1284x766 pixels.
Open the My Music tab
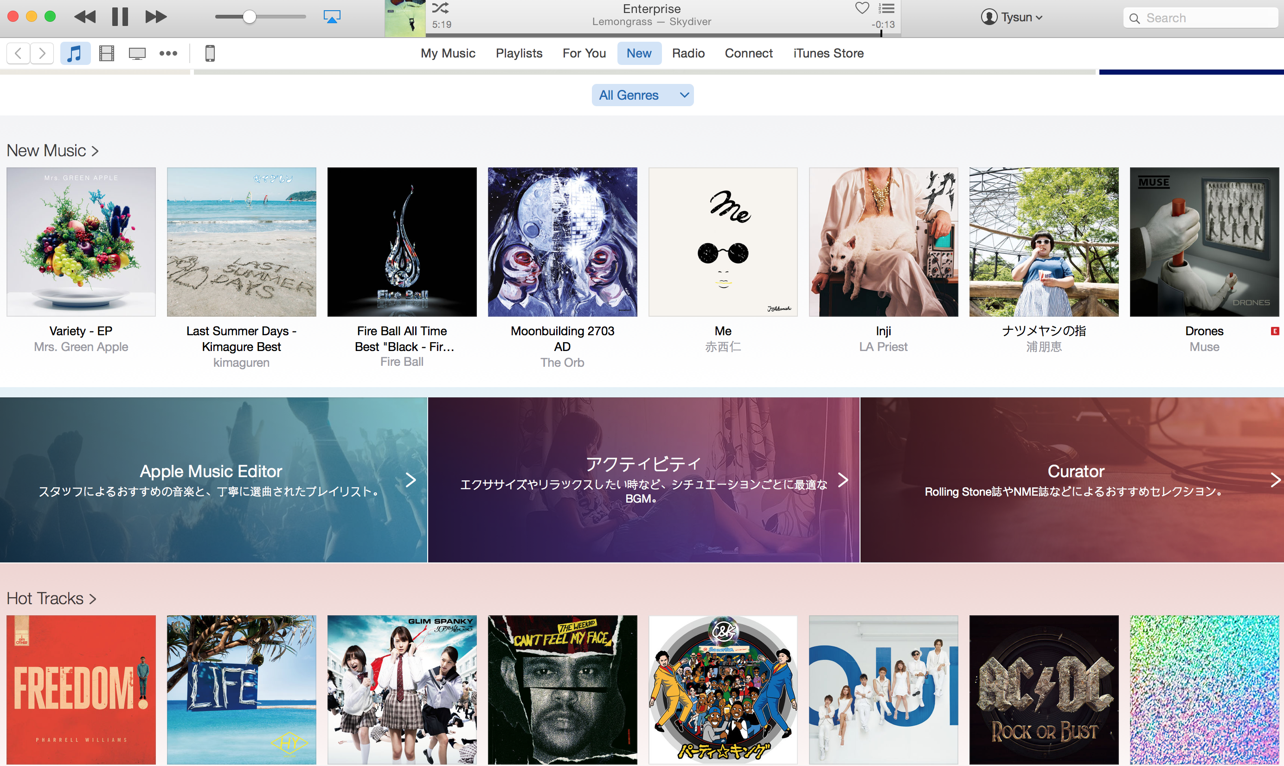point(448,53)
